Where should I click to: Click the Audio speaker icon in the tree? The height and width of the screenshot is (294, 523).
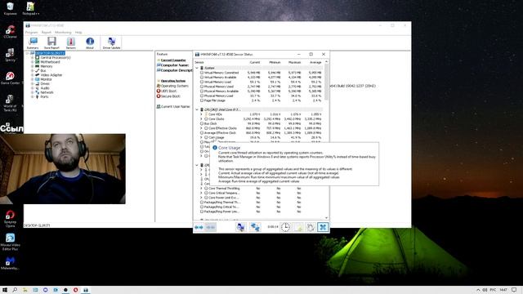(x=38, y=88)
